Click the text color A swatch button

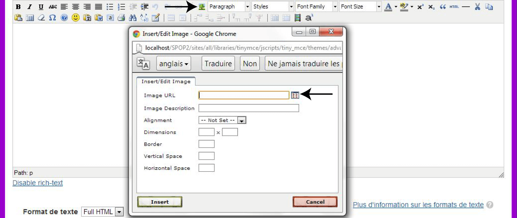(x=388, y=7)
